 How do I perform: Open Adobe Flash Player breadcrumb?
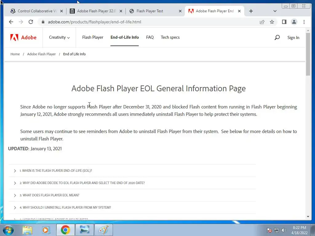(42, 54)
